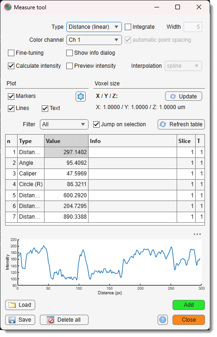Click the Refresh table button
Image resolution: width=217 pixels, height=337 pixels.
pyautogui.click(x=181, y=124)
